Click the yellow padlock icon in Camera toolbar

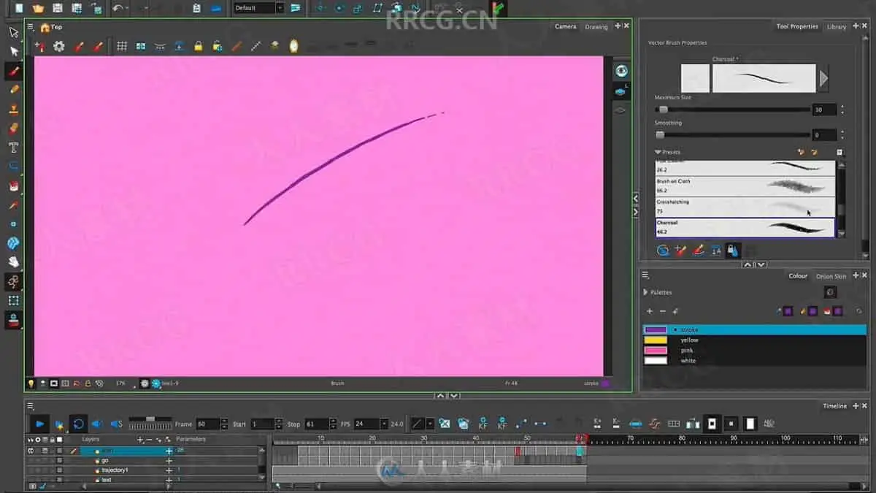[198, 46]
